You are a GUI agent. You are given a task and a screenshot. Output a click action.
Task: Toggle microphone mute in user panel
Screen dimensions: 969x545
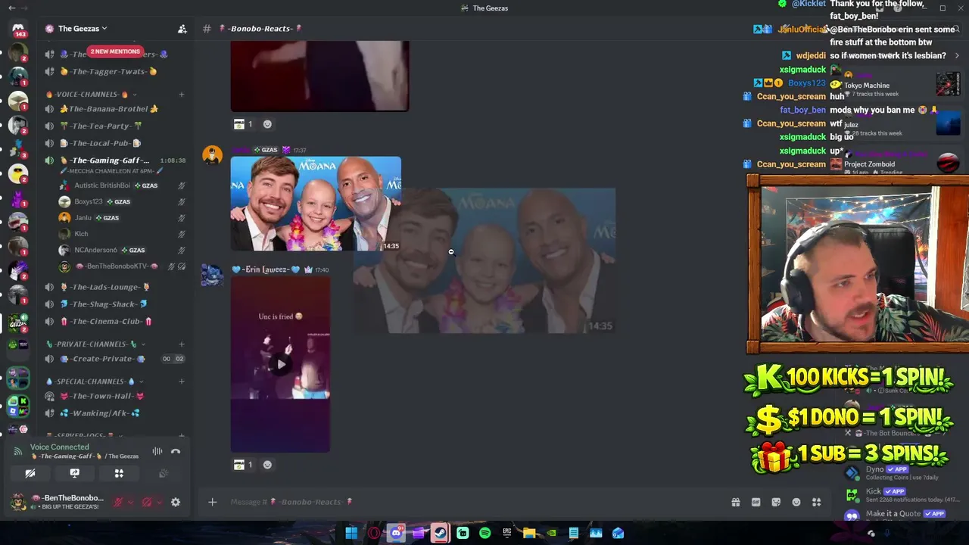(x=118, y=502)
